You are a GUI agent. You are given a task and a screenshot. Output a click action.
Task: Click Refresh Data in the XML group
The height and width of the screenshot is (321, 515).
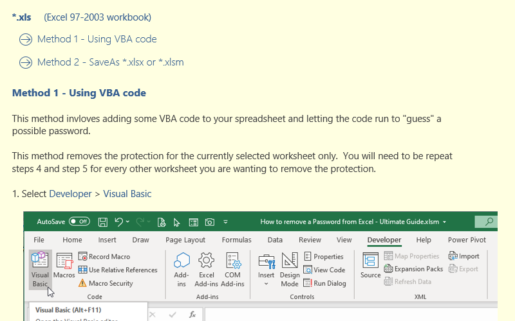coord(407,282)
